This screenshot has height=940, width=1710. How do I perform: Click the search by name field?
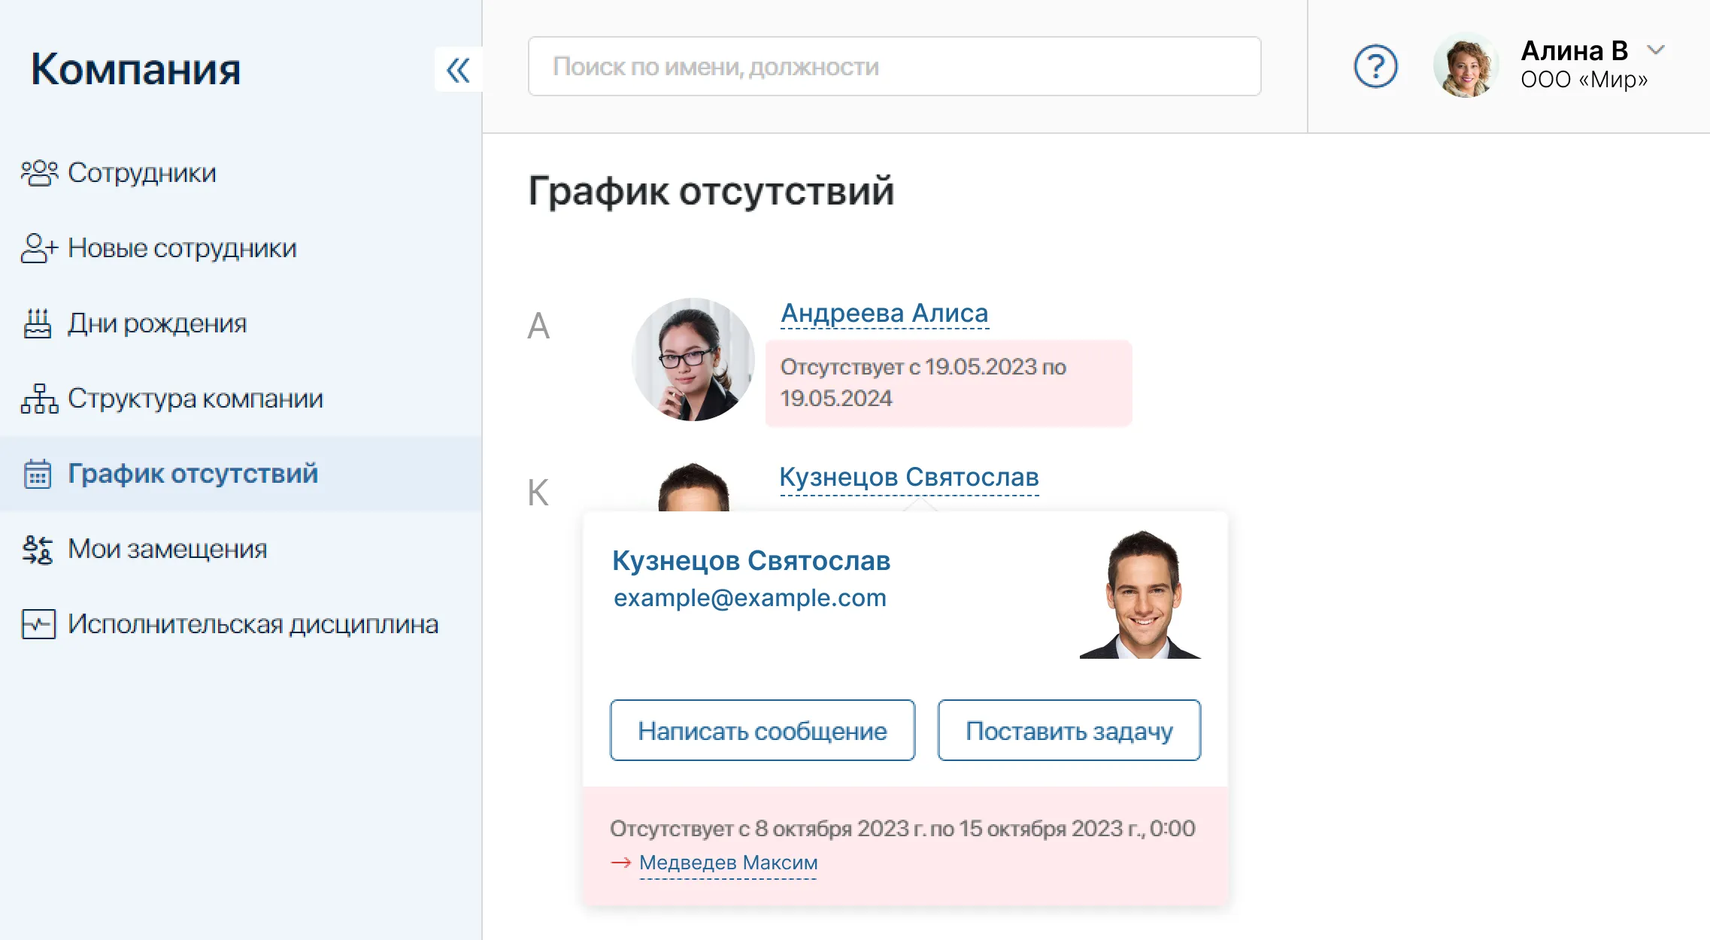click(894, 67)
